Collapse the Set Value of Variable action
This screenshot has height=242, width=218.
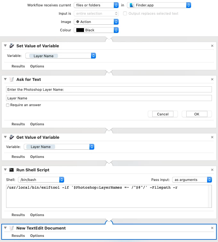5,46
